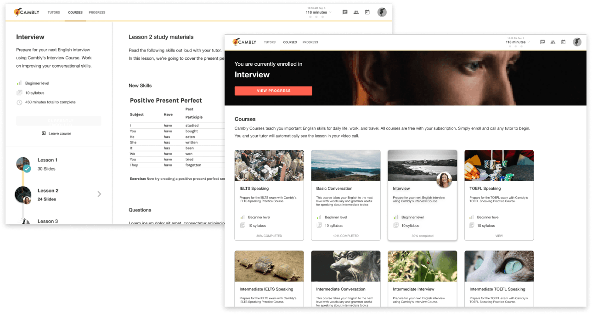Click the Lesson 2 round thumbnail
This screenshot has height=314, width=592.
23,194
